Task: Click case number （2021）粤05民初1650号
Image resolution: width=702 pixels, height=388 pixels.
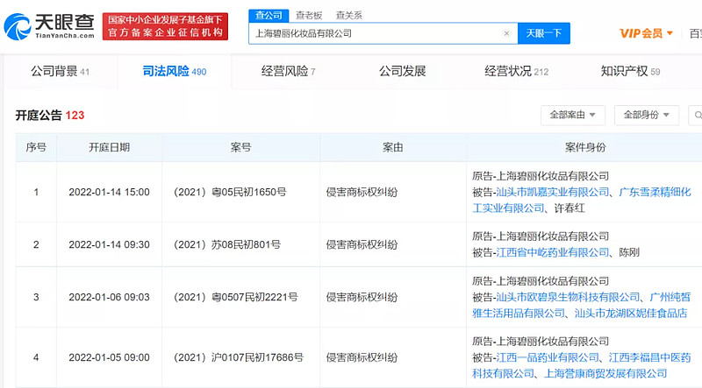Action: (x=229, y=192)
